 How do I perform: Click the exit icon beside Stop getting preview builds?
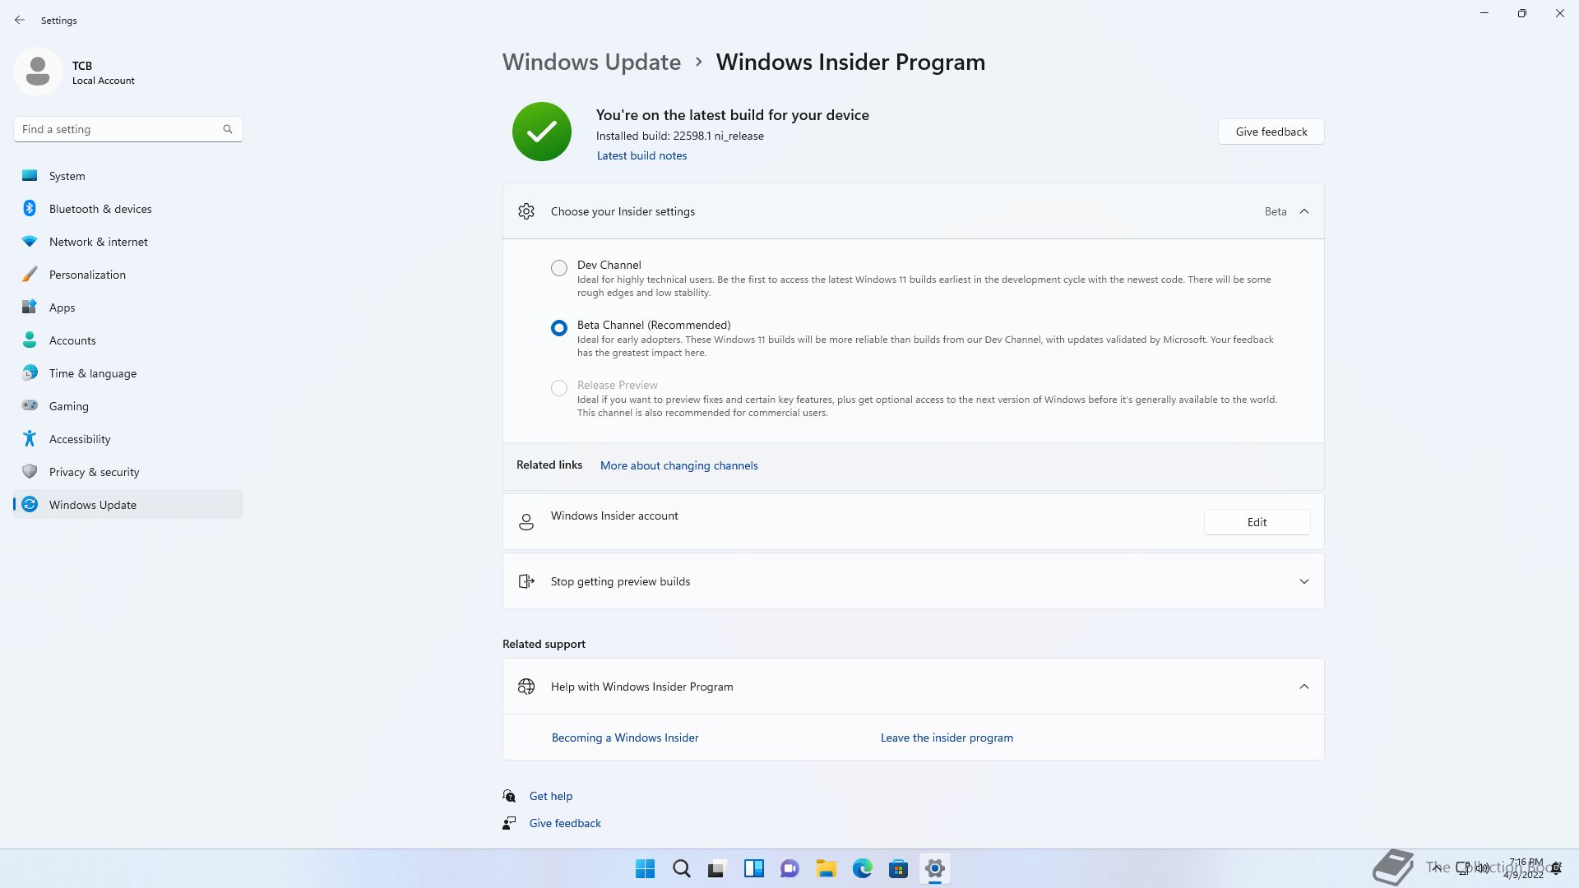[526, 581]
